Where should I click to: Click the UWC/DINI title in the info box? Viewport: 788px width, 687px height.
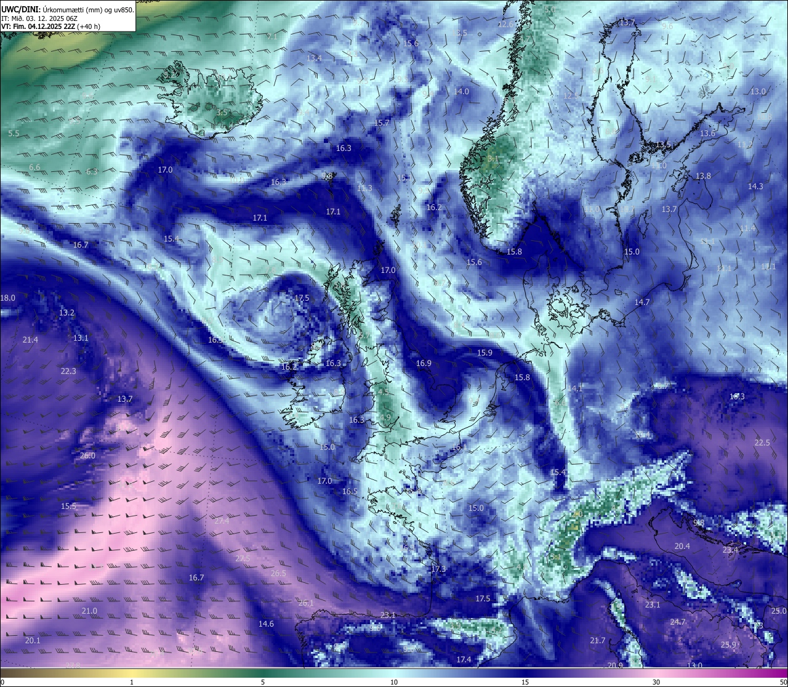(20, 9)
